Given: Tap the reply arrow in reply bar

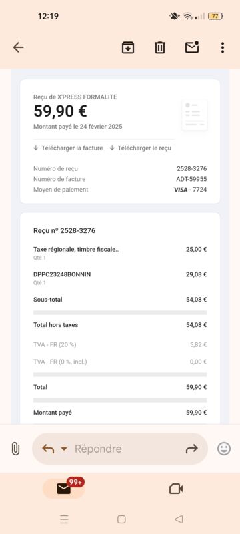Looking at the screenshot, I should [x=48, y=449].
